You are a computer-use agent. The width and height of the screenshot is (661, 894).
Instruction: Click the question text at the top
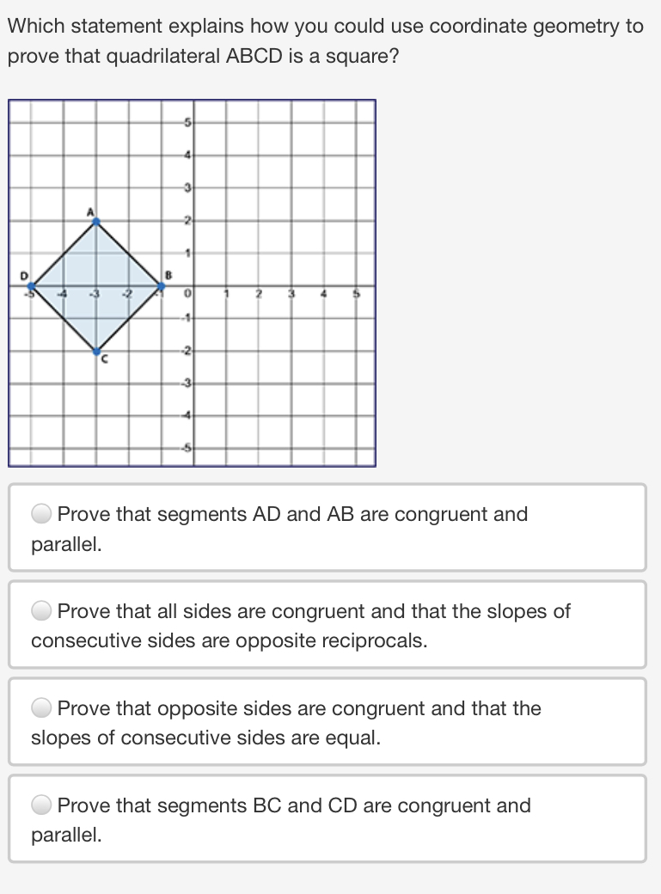pyautogui.click(x=327, y=39)
